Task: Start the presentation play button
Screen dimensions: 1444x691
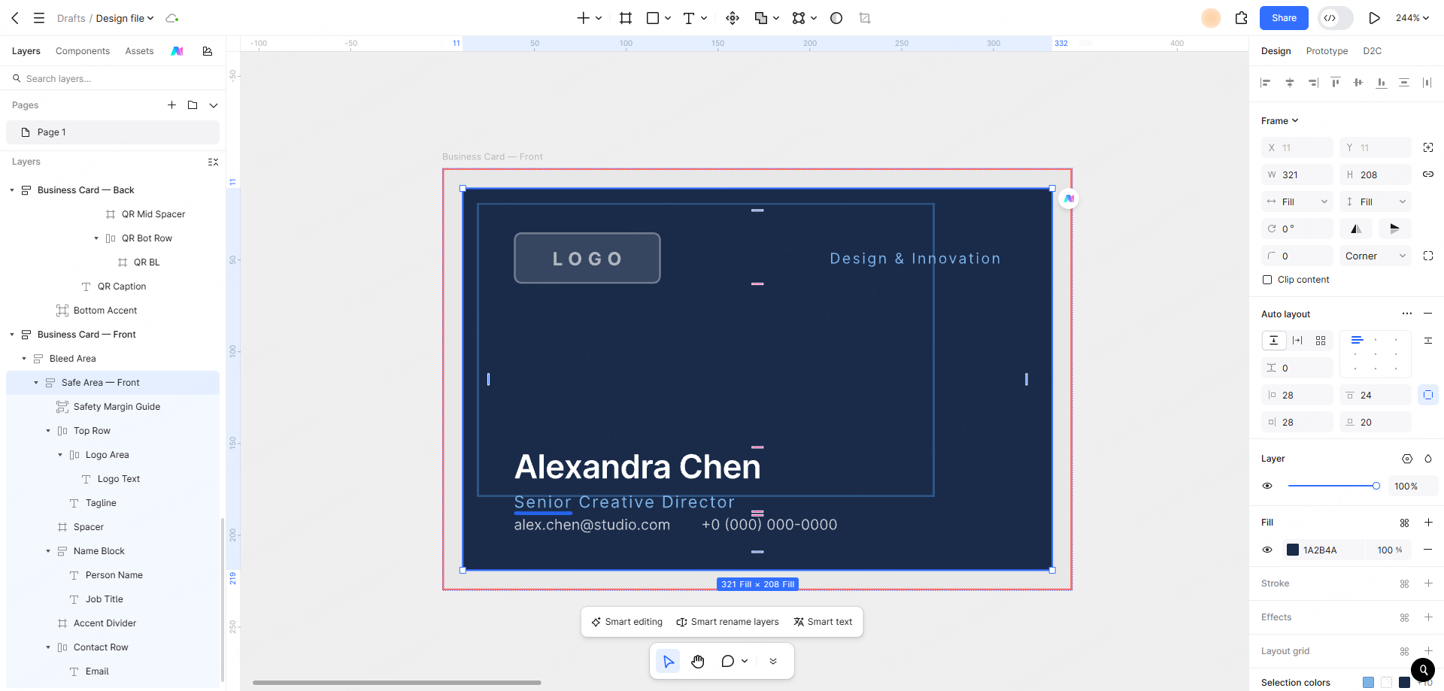Action: pos(1374,18)
